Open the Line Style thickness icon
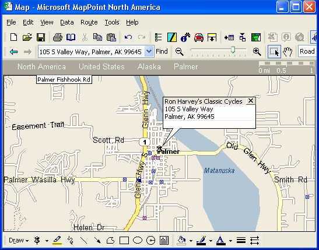This screenshot has height=250, width=319. point(241,241)
